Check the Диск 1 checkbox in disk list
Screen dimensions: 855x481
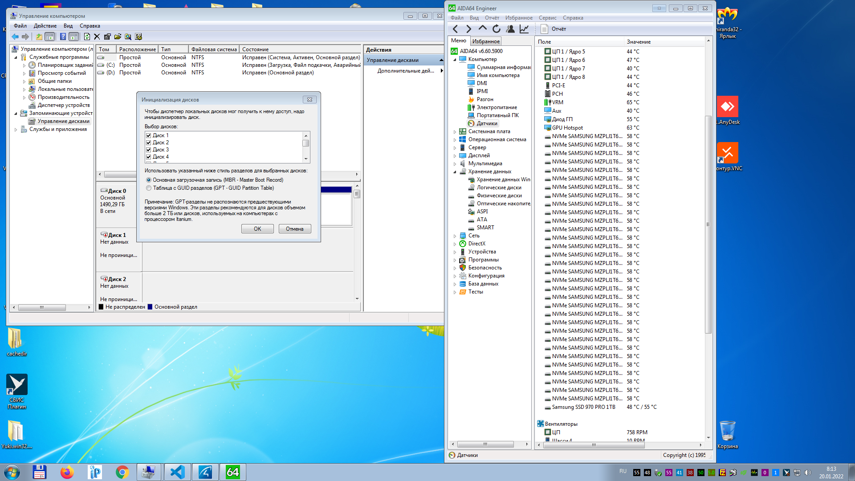[149, 135]
